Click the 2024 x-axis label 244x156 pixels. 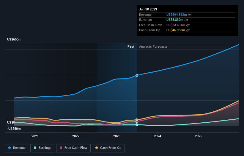[x=158, y=136]
